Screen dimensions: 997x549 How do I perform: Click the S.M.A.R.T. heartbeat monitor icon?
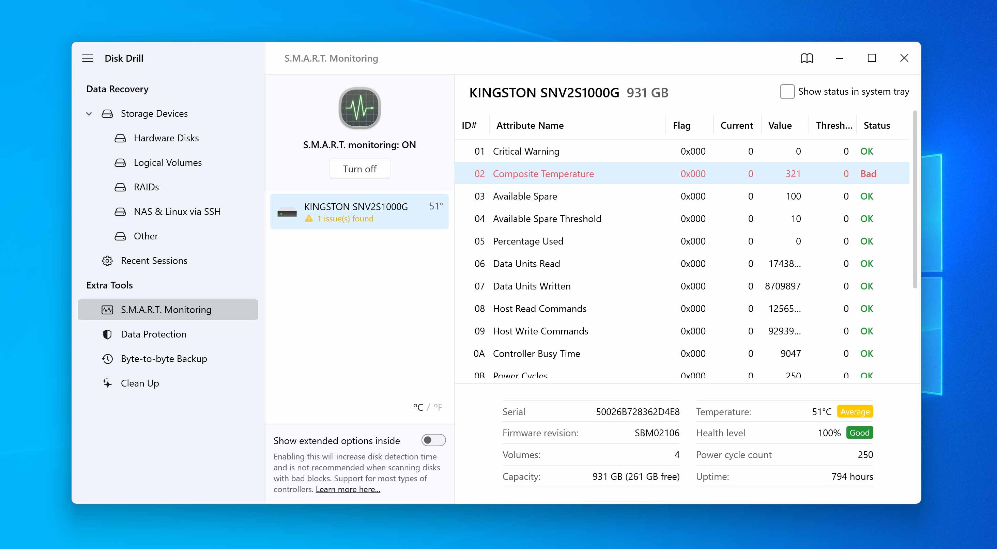pyautogui.click(x=359, y=108)
